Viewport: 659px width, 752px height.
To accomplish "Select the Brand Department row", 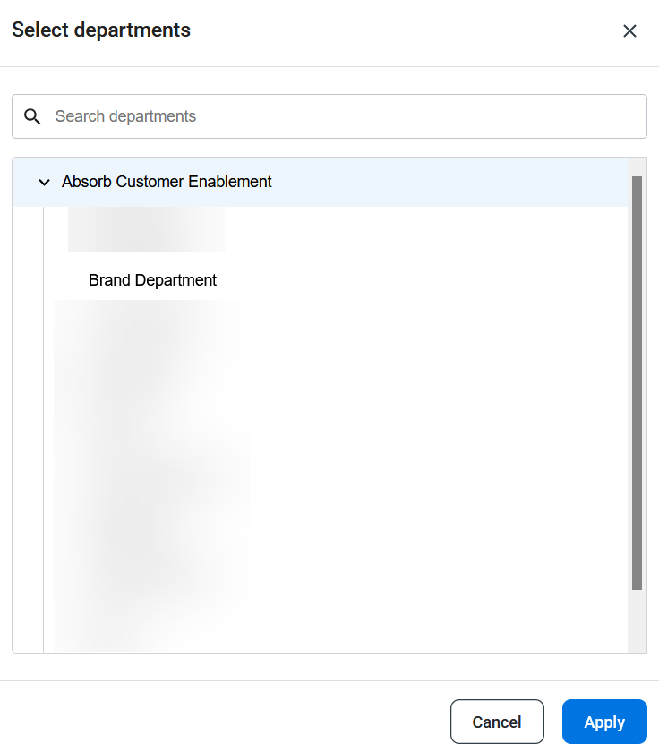I will pyautogui.click(x=152, y=280).
